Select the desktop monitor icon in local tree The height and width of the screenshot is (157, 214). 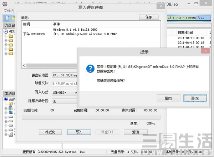[x=11, y=113]
